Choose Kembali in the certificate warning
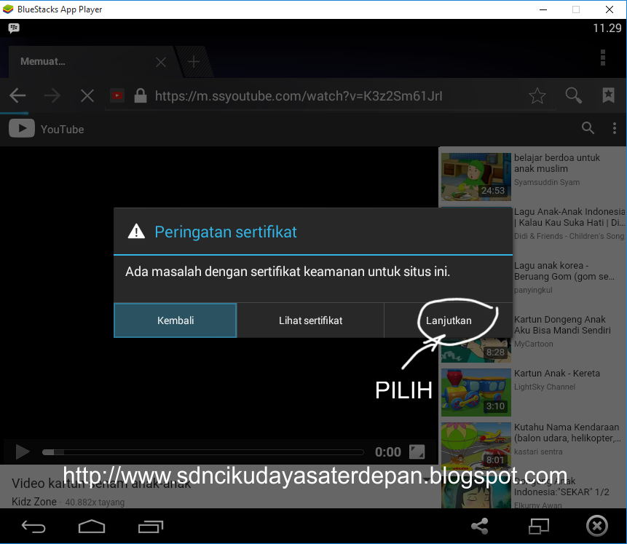The image size is (627, 544). tap(176, 320)
